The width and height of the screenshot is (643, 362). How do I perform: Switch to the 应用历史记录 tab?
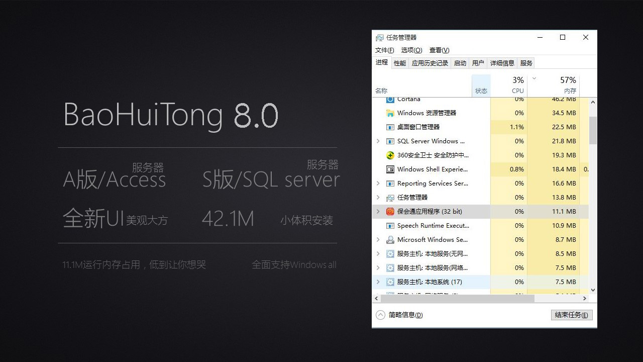430,63
